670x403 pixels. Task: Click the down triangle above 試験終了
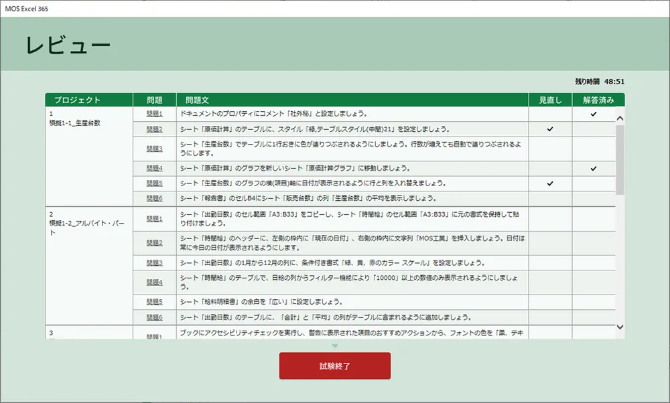(335, 345)
